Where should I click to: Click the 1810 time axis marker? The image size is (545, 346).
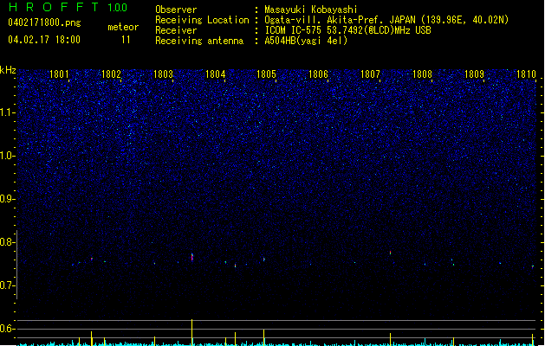526,74
